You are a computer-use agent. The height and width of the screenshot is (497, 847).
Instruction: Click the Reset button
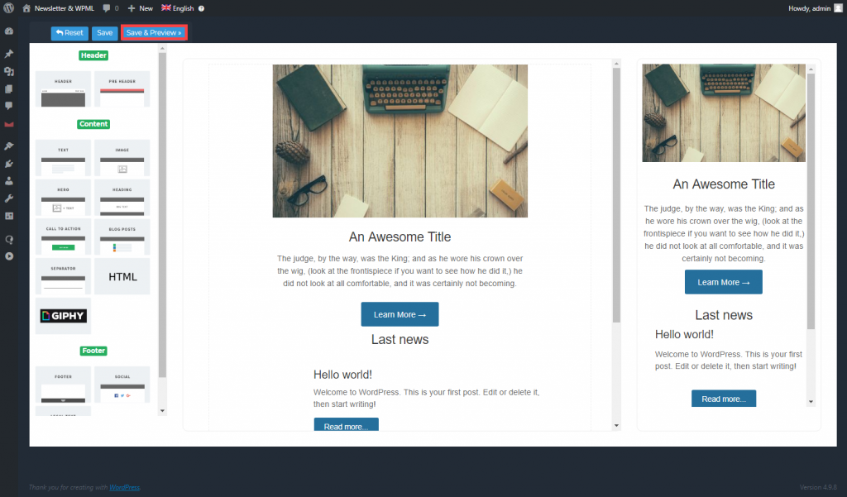(69, 33)
